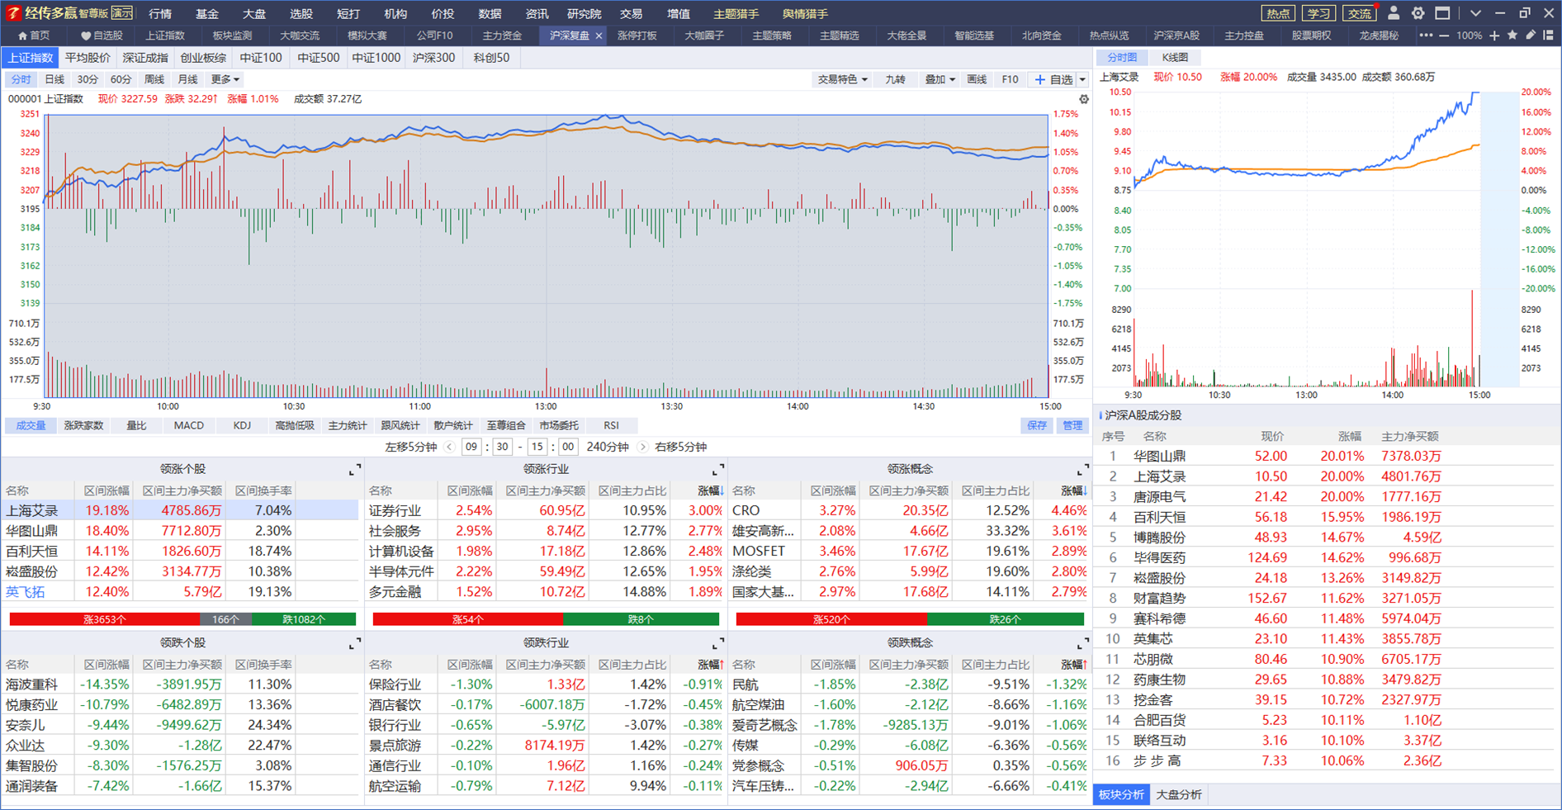Expand the 领跌行业 panel
The height and width of the screenshot is (810, 1562).
[x=718, y=643]
